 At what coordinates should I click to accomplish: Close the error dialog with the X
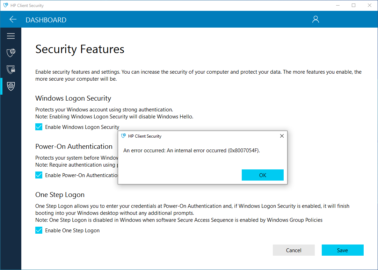click(282, 136)
